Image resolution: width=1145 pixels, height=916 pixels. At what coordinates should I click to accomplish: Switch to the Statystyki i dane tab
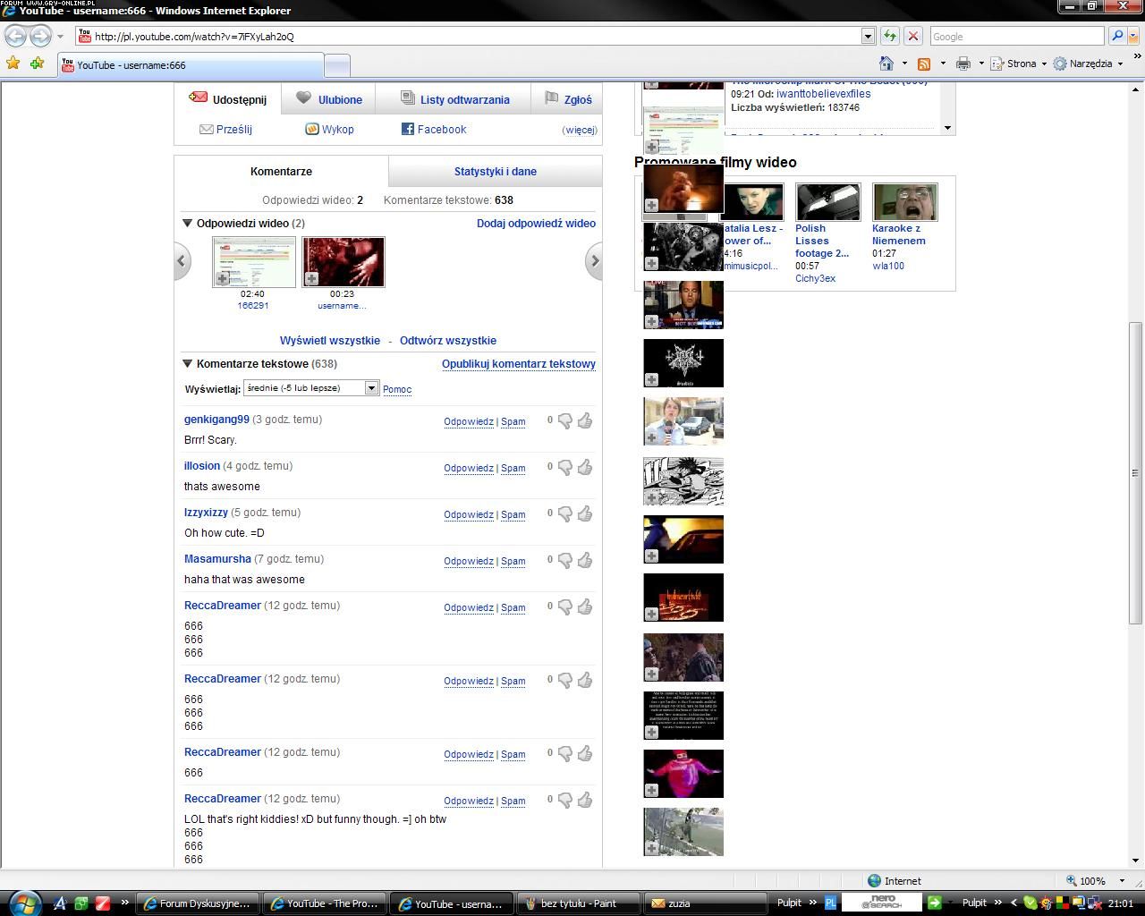point(496,171)
